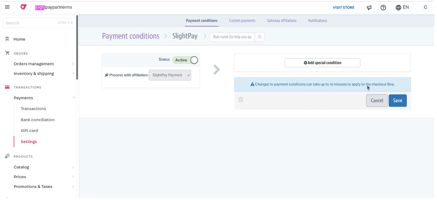
Task: Open Gift card in the sidebar
Action: (29, 131)
